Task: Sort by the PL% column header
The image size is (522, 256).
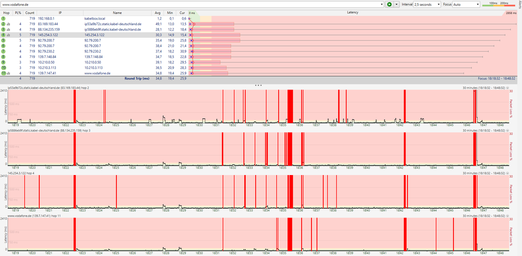Action: click(x=18, y=13)
